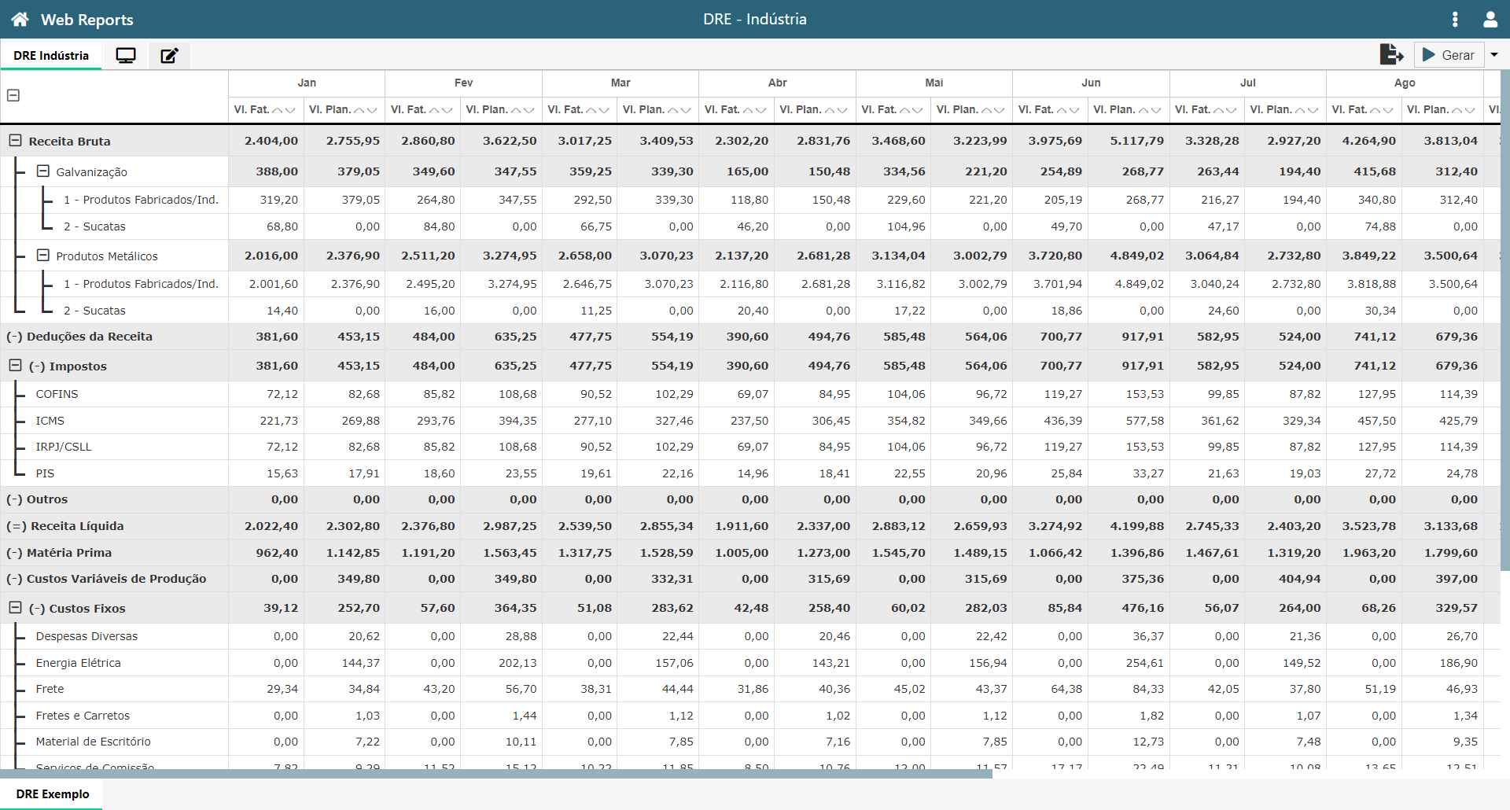Sort Jun Vl. Plan. ascending
The width and height of the screenshot is (1510, 810).
pyautogui.click(x=1144, y=110)
